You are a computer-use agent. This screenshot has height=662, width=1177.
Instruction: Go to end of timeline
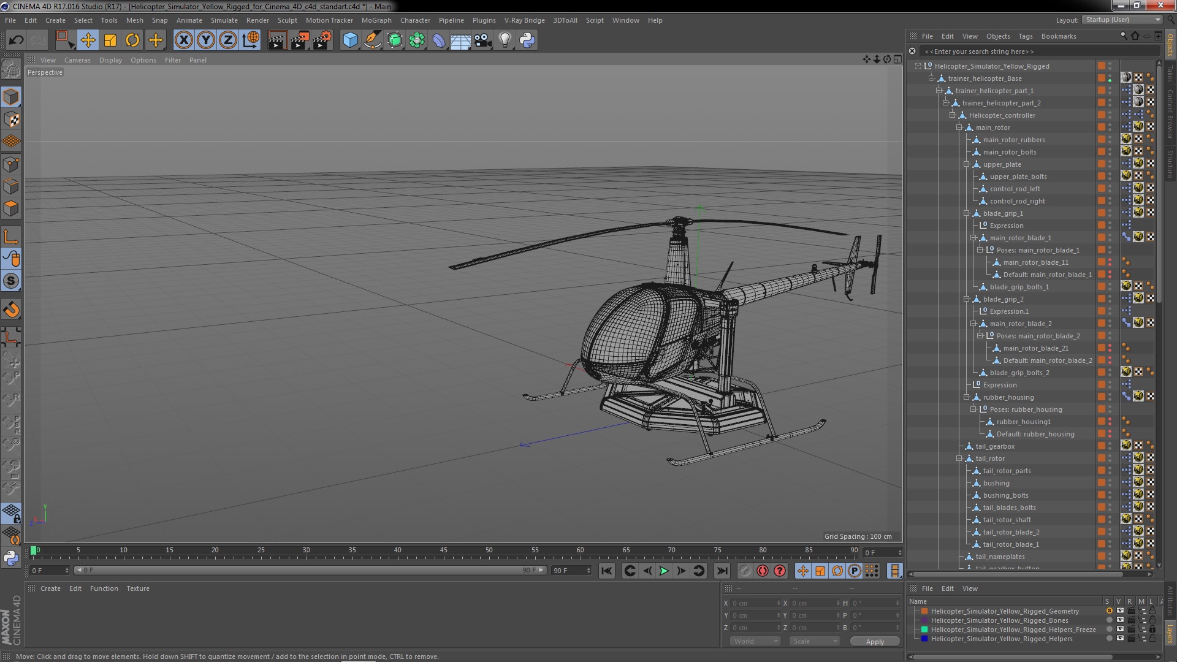point(722,571)
